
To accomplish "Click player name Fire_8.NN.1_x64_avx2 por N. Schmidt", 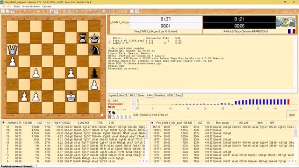I will tap(156, 31).
